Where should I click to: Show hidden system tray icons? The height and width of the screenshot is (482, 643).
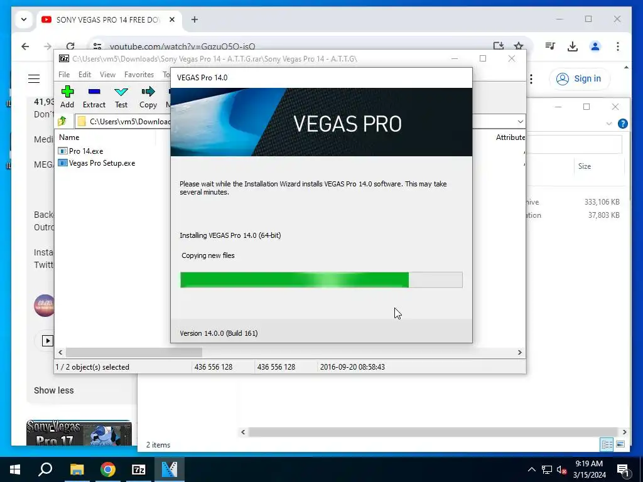pos(531,469)
